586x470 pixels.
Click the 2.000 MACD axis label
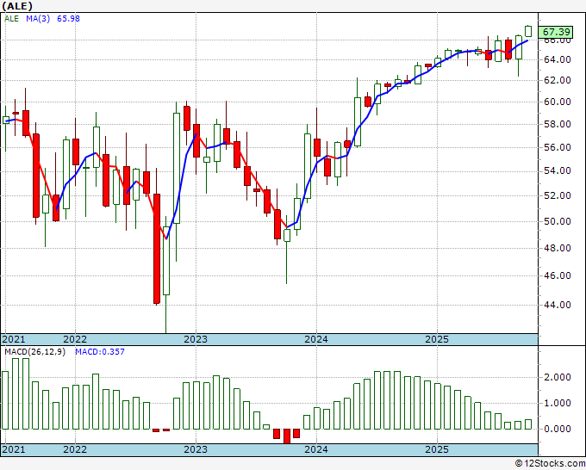coord(558,377)
